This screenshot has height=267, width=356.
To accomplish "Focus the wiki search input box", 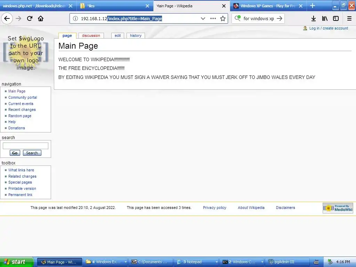I will click(25, 146).
